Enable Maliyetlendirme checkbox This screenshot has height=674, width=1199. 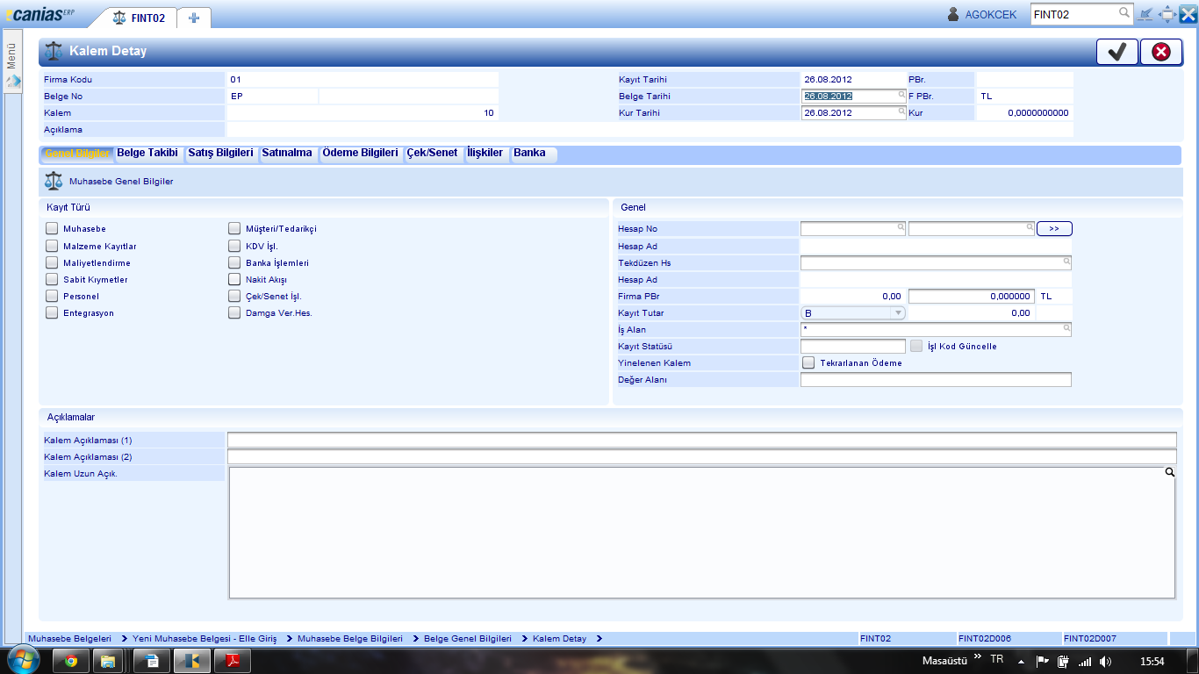pyautogui.click(x=52, y=262)
